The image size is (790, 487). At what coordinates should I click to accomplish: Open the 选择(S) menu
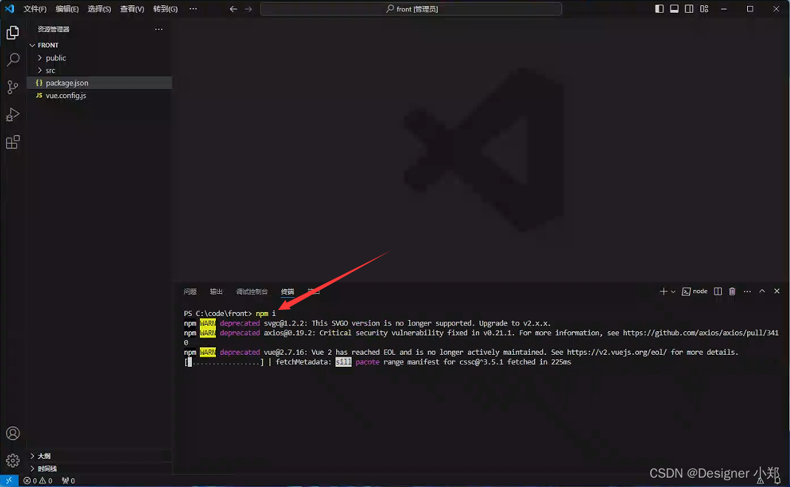100,9
